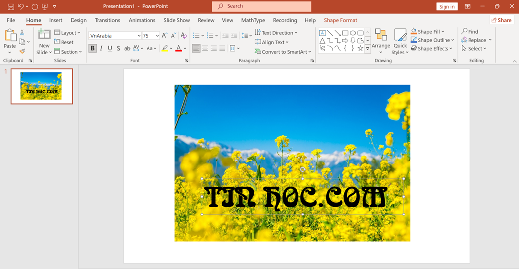Click the Increase Font Size icon
This screenshot has height=269, width=519.
165,36
